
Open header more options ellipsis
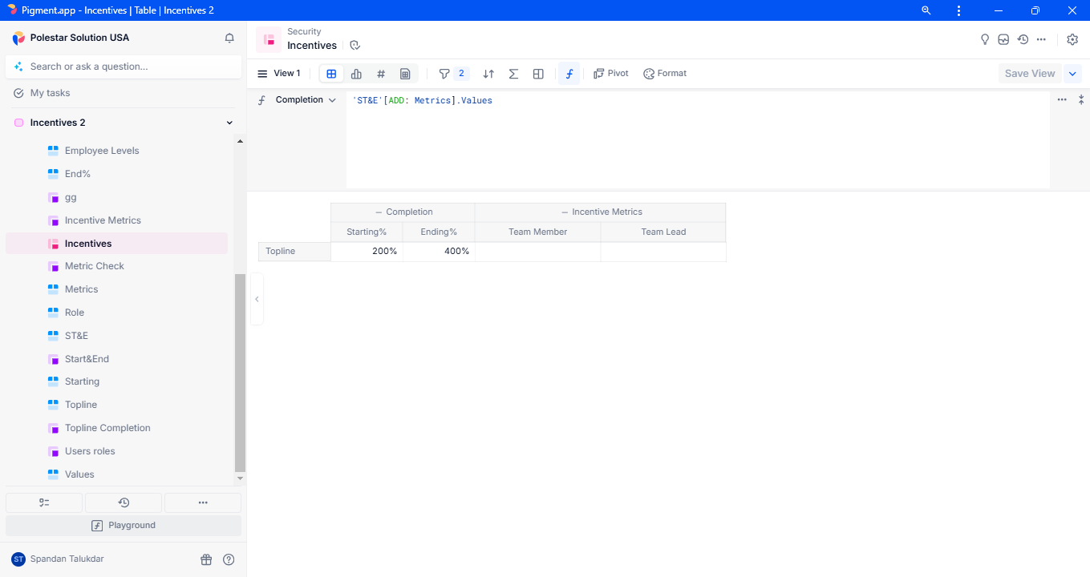pyautogui.click(x=1041, y=39)
